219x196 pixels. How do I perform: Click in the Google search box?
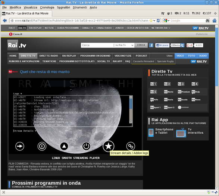pos(188,21)
